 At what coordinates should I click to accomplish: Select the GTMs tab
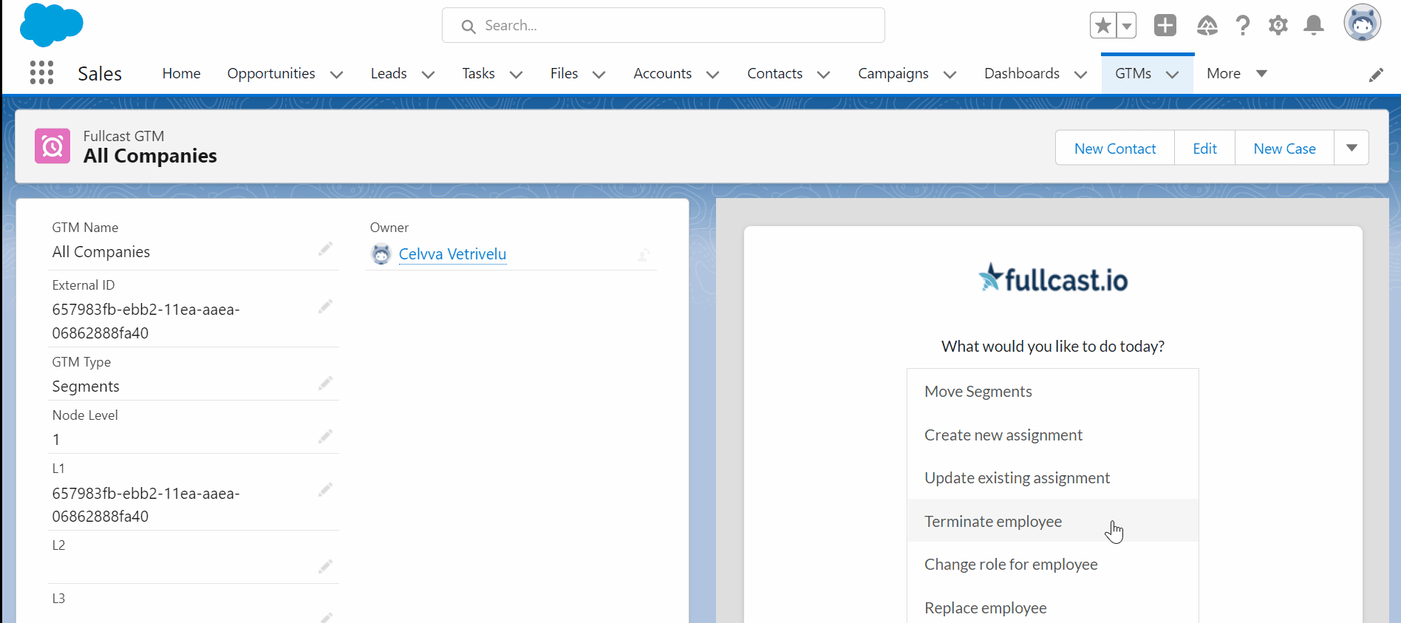(x=1133, y=73)
